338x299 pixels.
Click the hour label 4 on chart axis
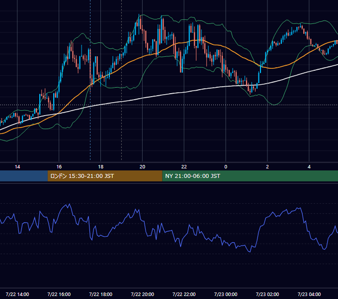(309, 167)
